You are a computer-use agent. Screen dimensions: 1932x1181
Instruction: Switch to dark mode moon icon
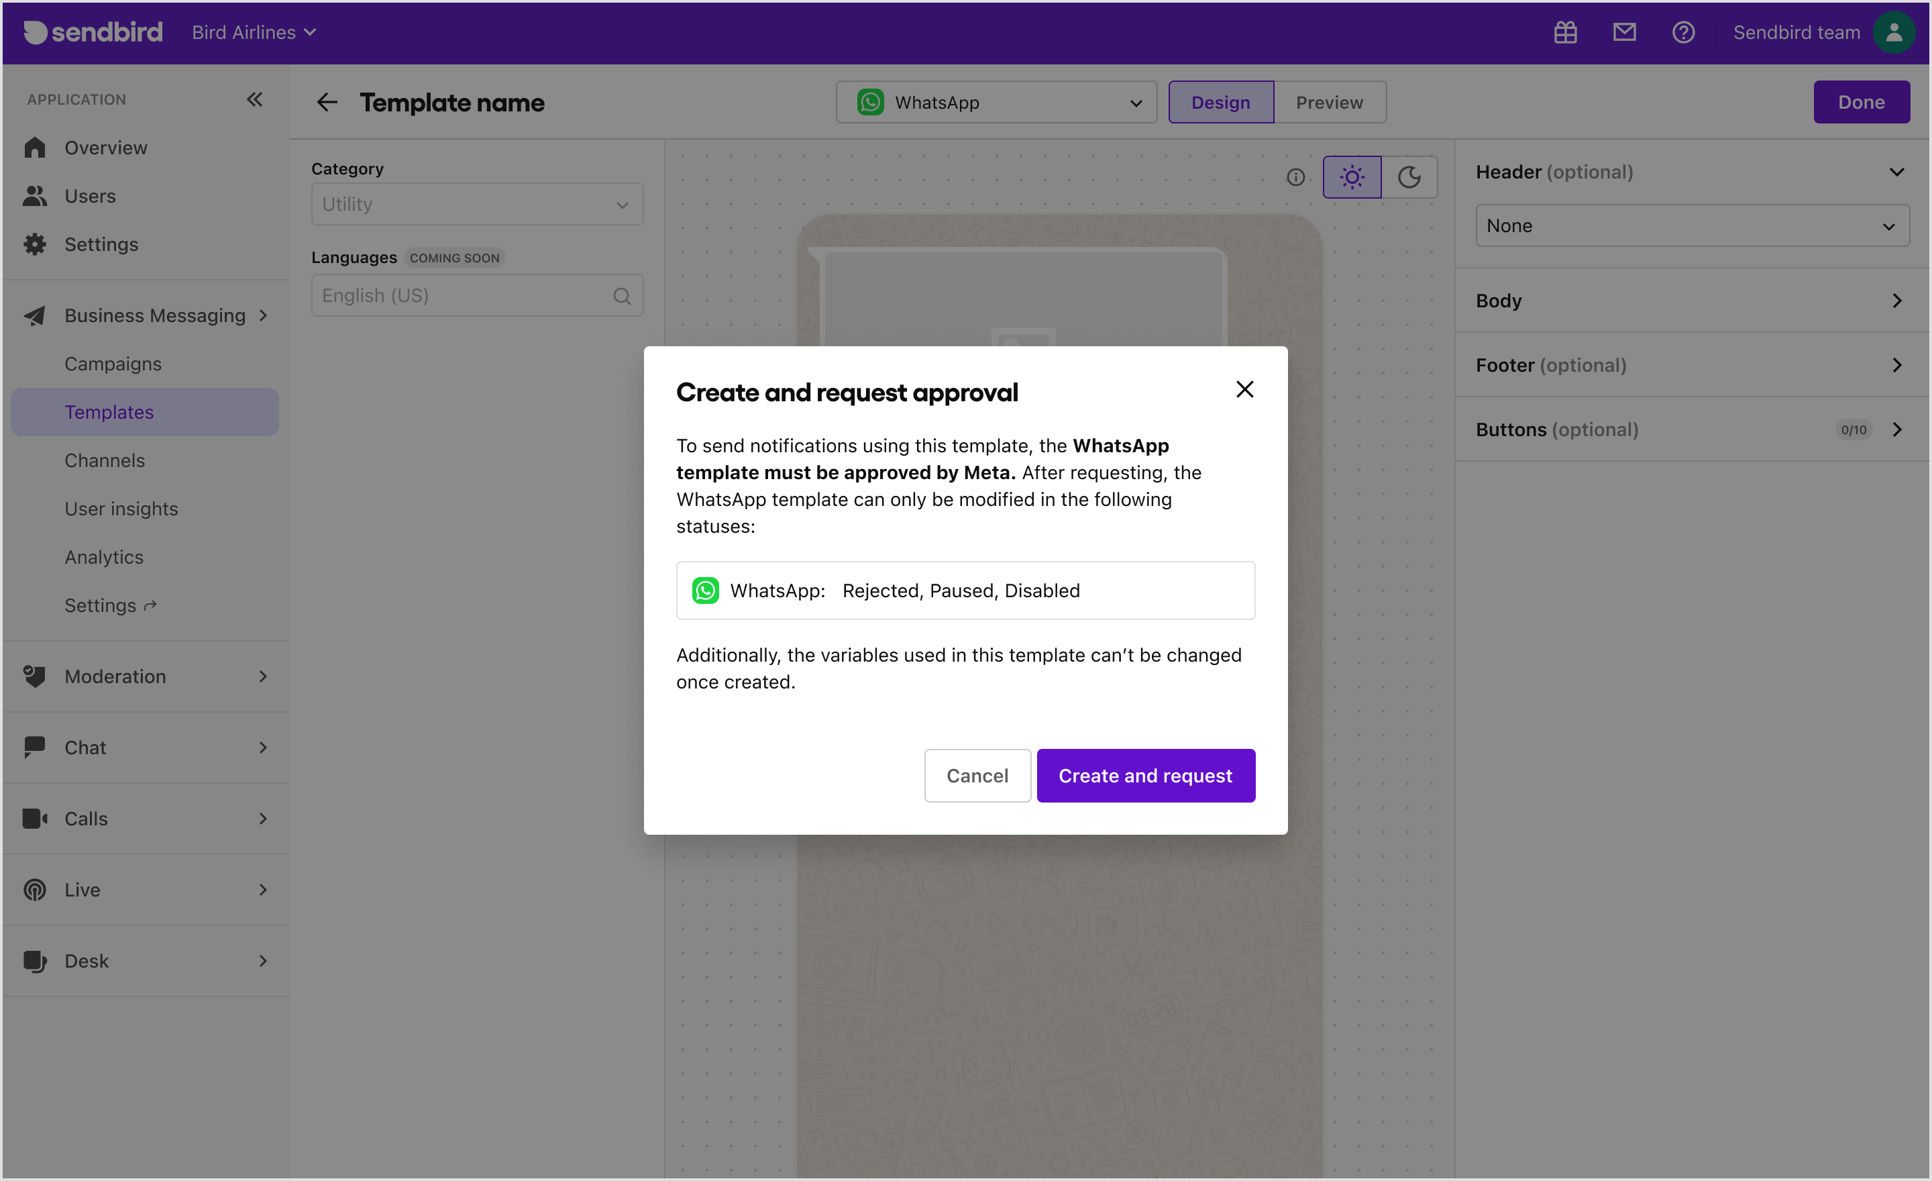click(x=1409, y=177)
